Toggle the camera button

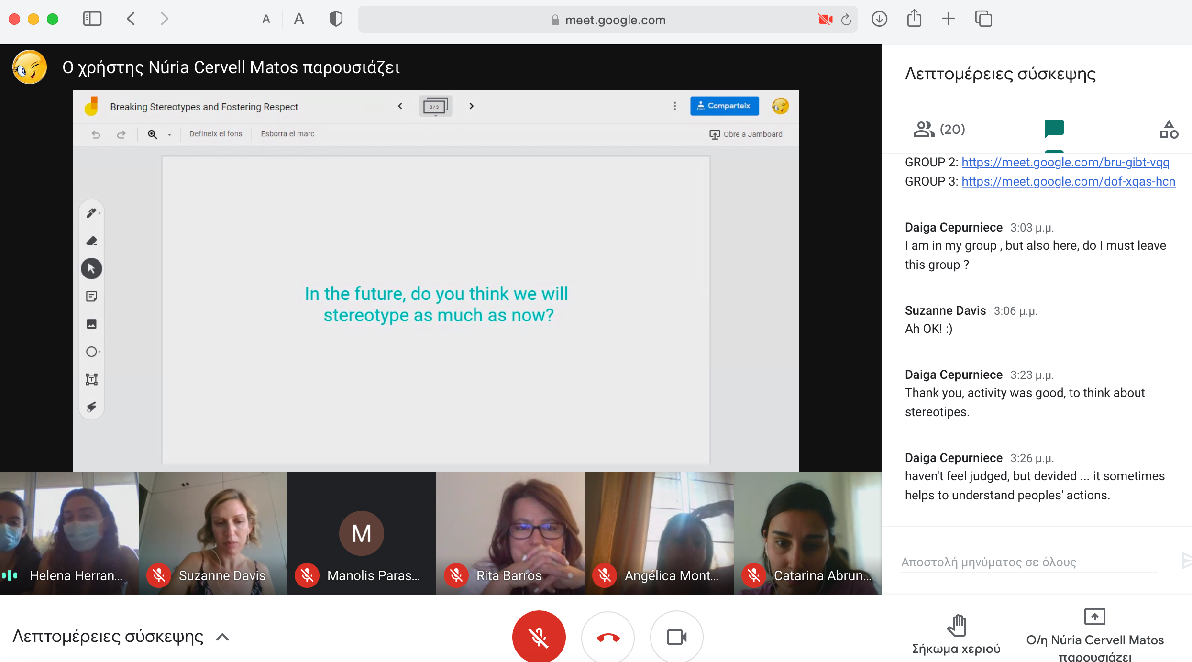coord(676,637)
